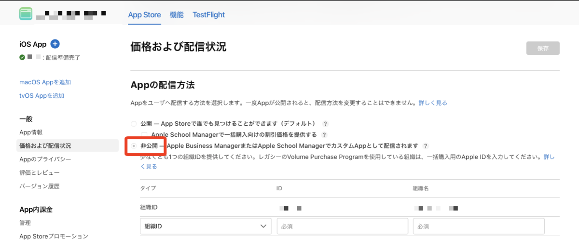Open the 詳しく見る link about organization IDs

point(549,157)
